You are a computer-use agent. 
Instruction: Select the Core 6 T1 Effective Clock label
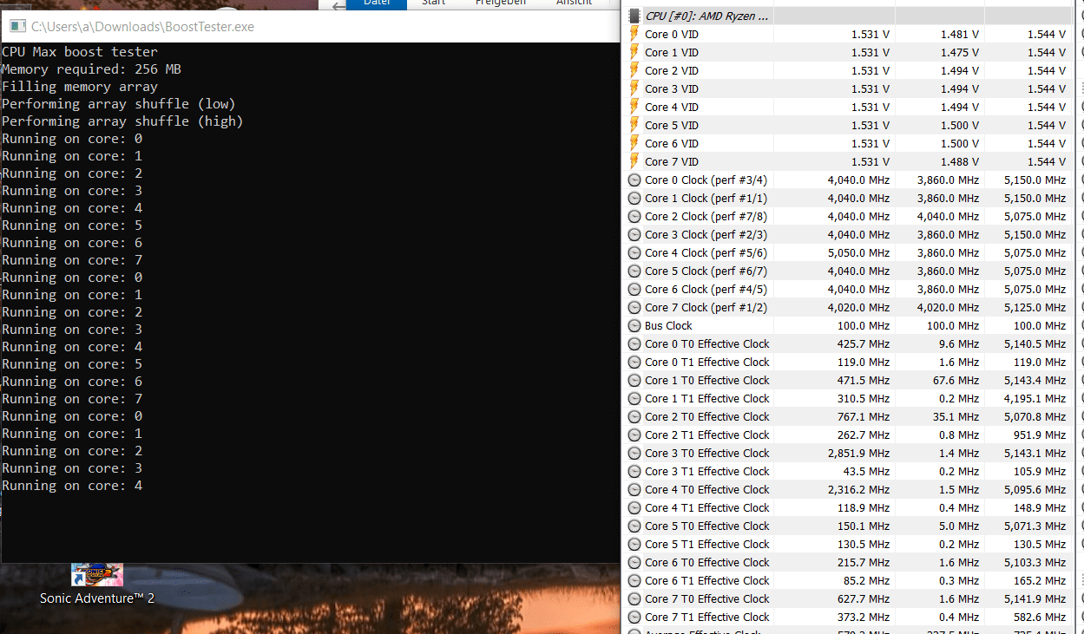coord(706,580)
